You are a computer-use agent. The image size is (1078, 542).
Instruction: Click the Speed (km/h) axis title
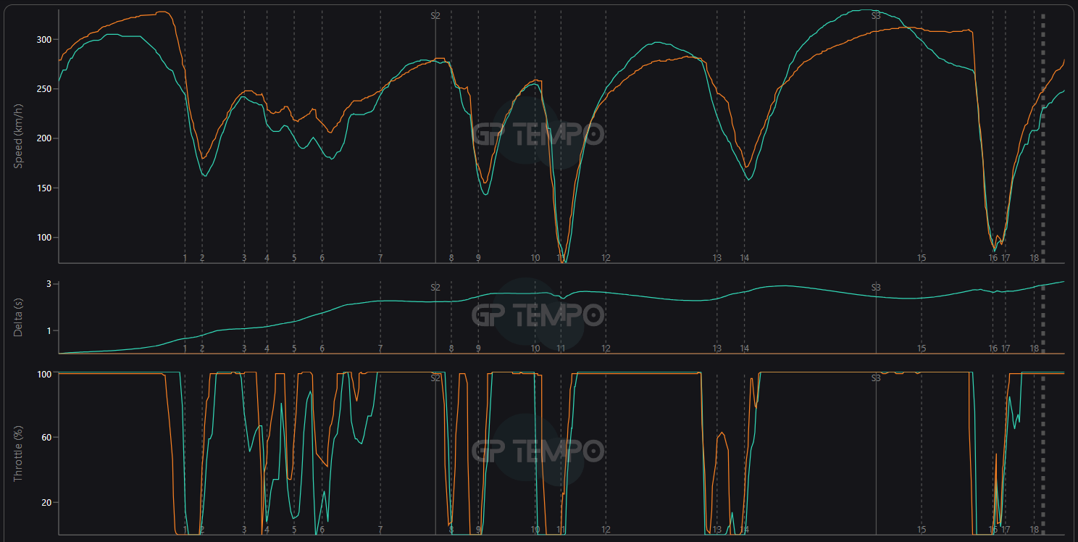[x=19, y=138]
